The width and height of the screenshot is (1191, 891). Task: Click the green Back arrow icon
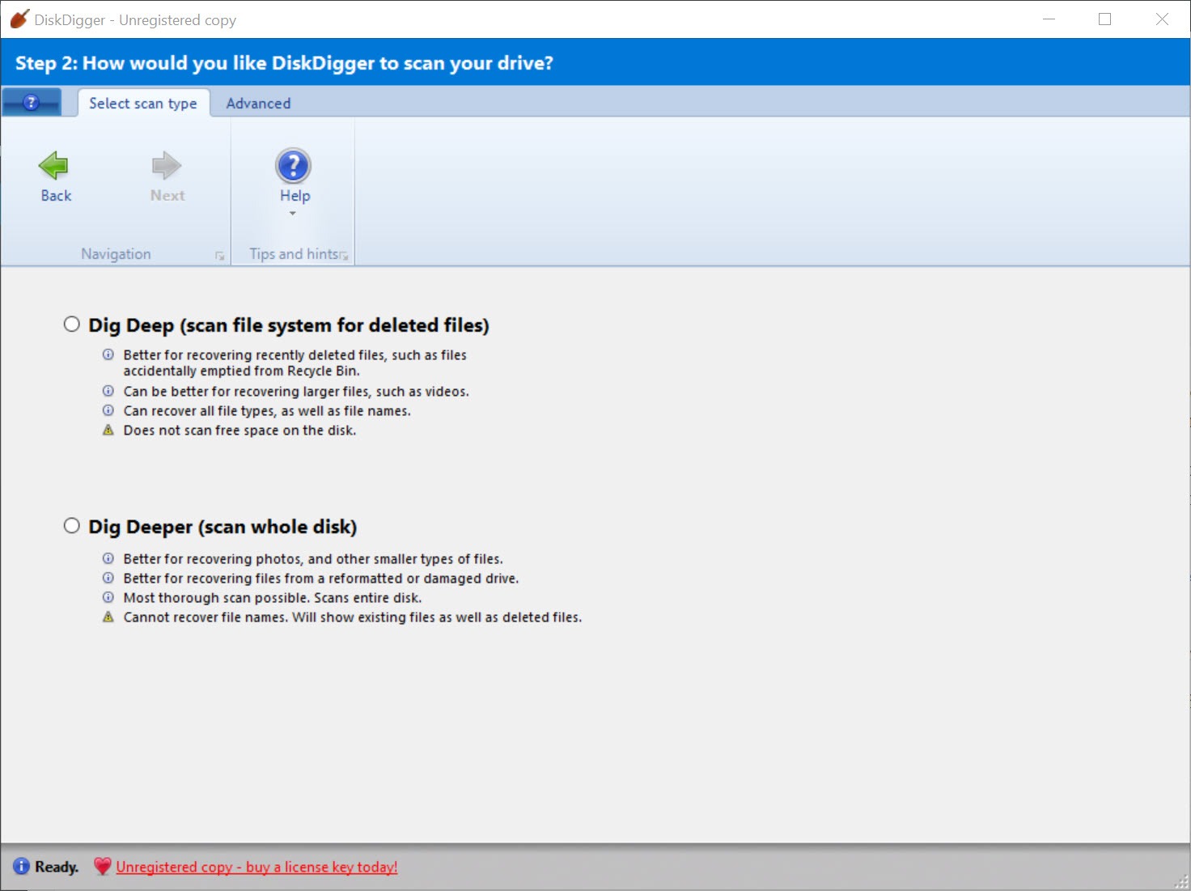tap(53, 166)
